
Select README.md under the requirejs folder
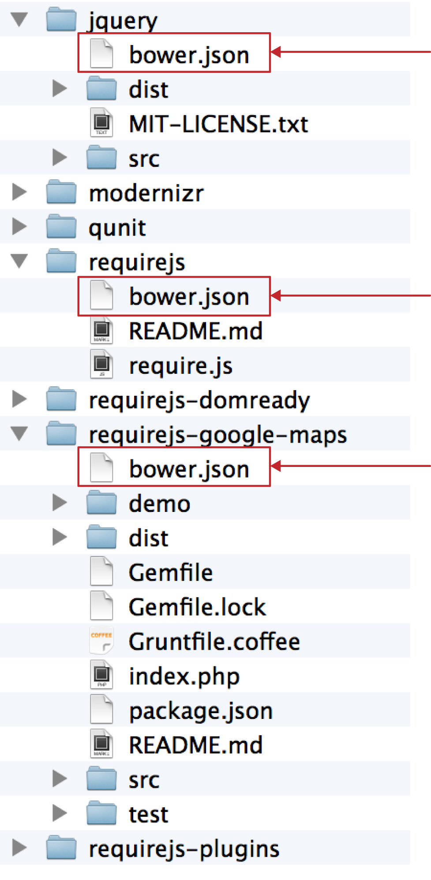click(195, 331)
